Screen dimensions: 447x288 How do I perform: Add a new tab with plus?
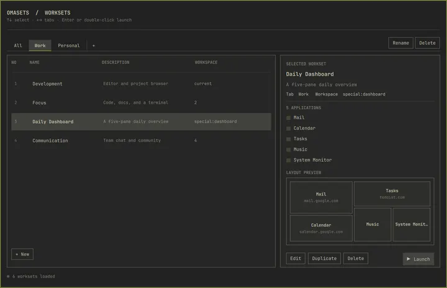pos(94,46)
